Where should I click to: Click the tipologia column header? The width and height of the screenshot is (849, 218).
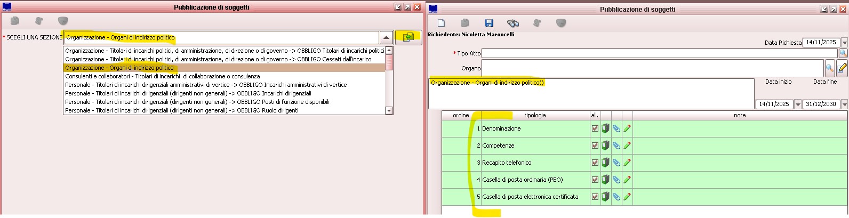pyautogui.click(x=535, y=115)
